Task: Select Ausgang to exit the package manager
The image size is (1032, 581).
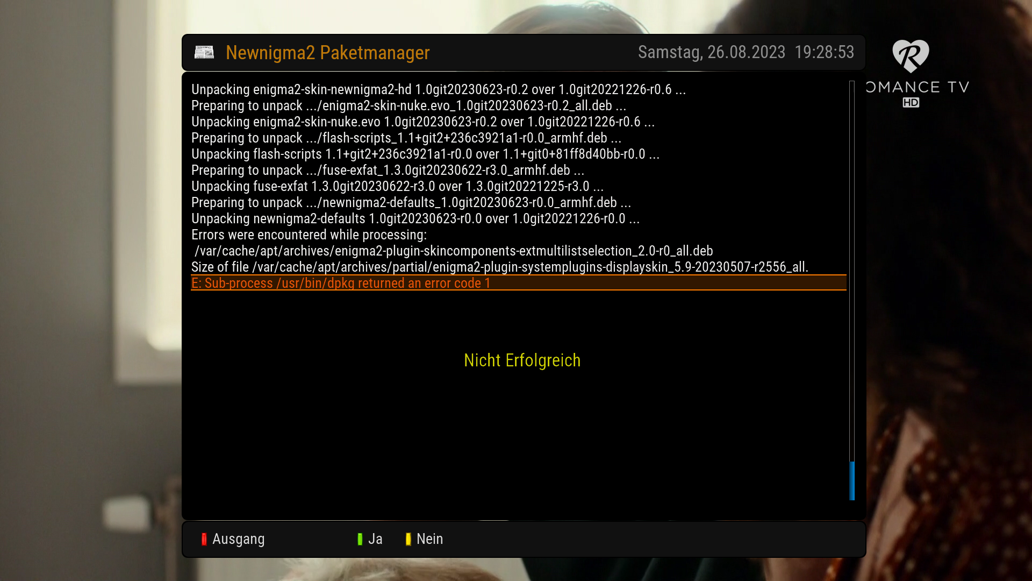Action: 238,539
